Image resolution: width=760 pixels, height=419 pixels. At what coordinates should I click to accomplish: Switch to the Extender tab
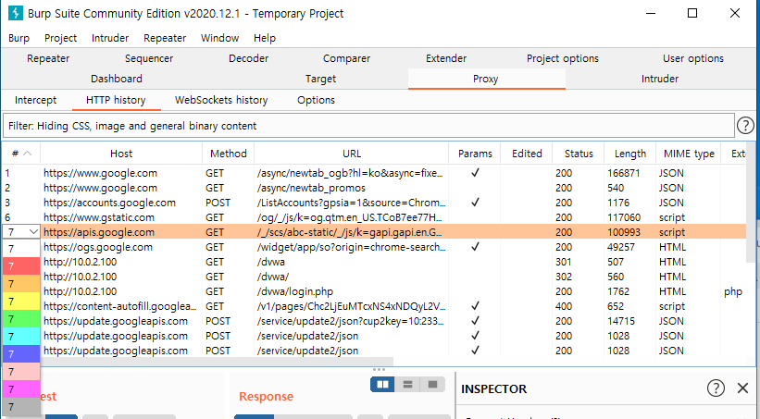(x=446, y=58)
